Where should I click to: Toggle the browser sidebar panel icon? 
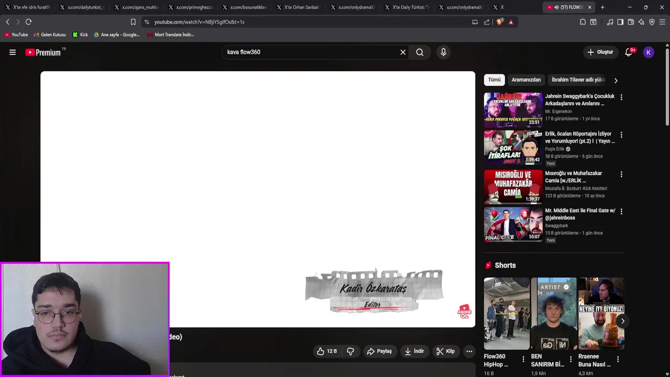point(620,22)
